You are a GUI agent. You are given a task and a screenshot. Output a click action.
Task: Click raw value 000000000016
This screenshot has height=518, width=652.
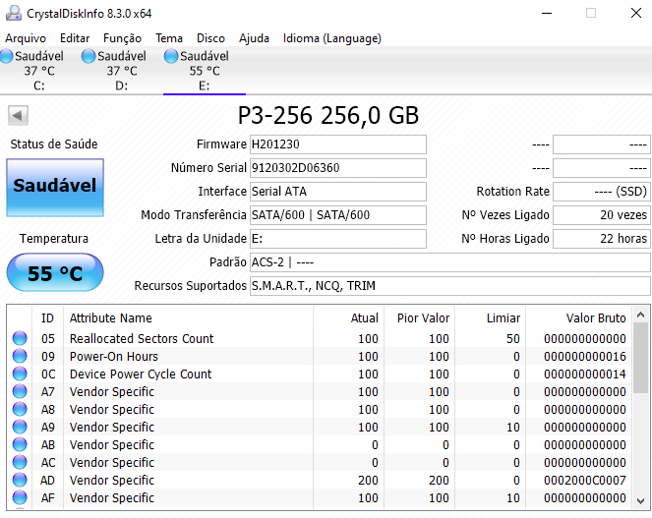tap(585, 356)
